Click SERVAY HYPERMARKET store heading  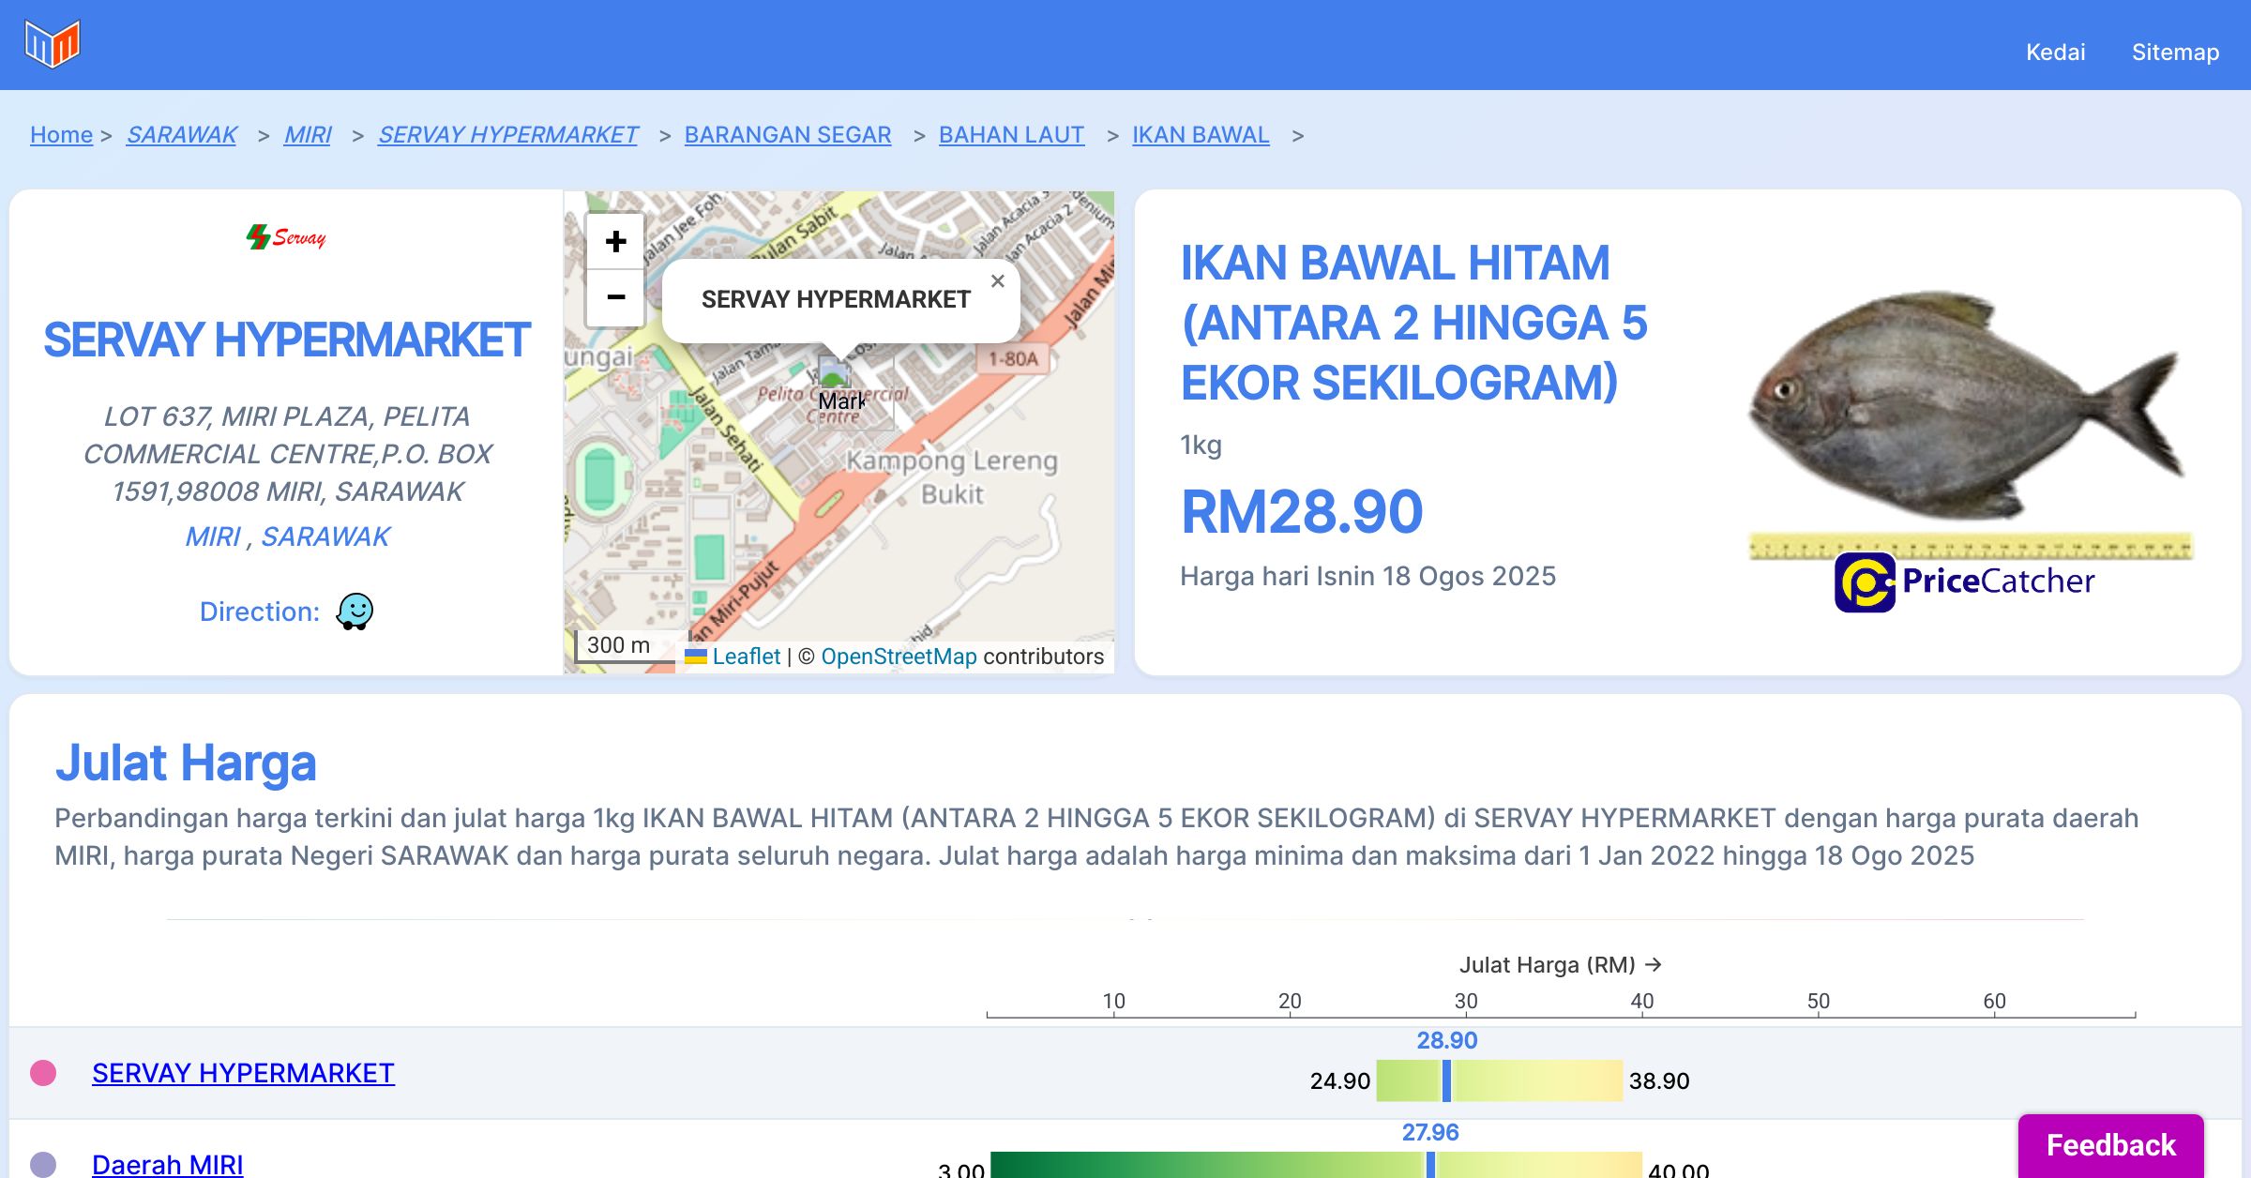point(287,340)
